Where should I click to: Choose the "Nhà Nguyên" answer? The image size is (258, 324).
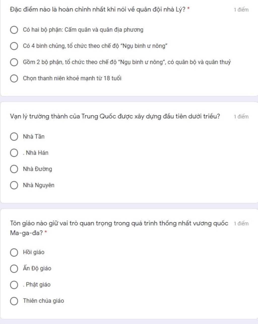[14, 185]
